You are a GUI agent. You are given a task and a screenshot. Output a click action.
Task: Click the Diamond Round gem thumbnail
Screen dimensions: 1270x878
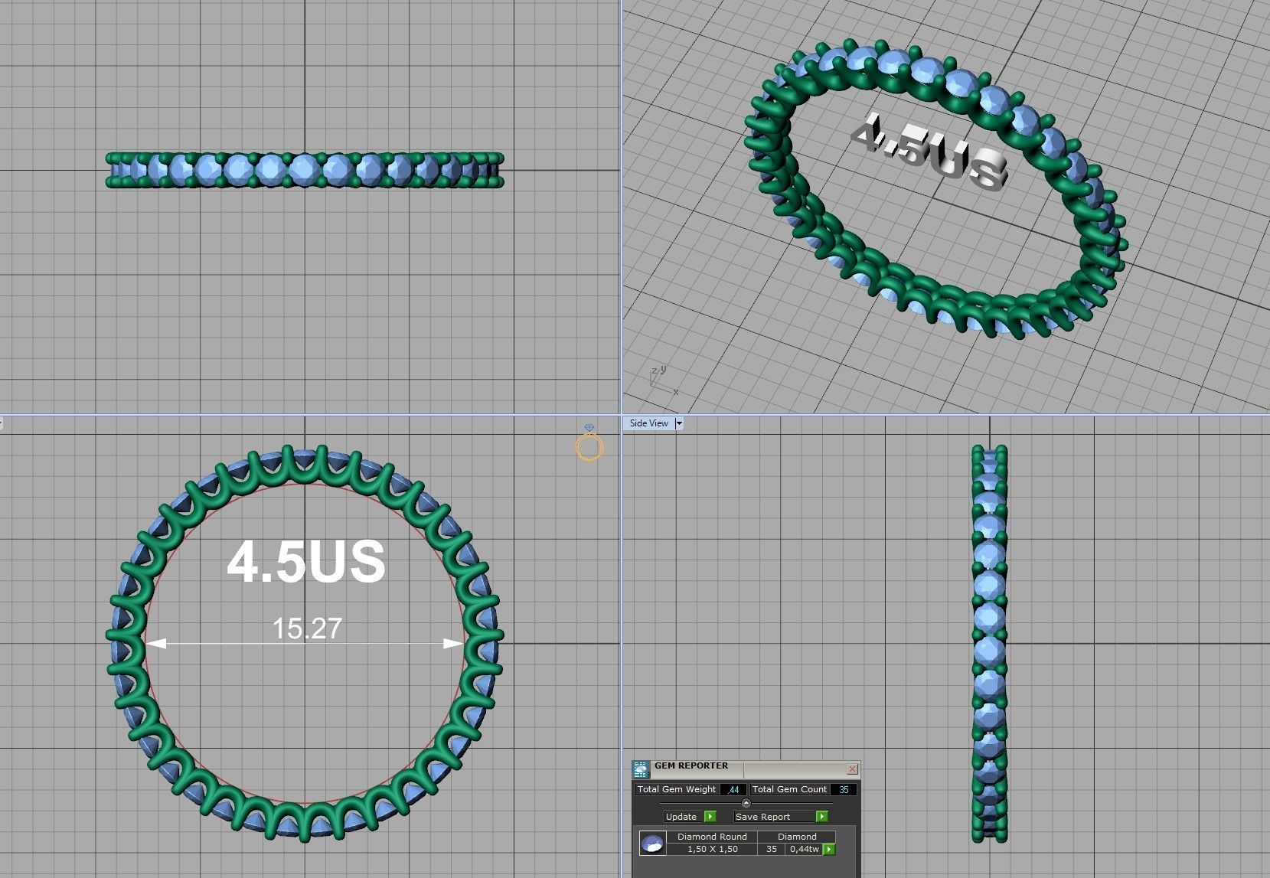point(653,844)
